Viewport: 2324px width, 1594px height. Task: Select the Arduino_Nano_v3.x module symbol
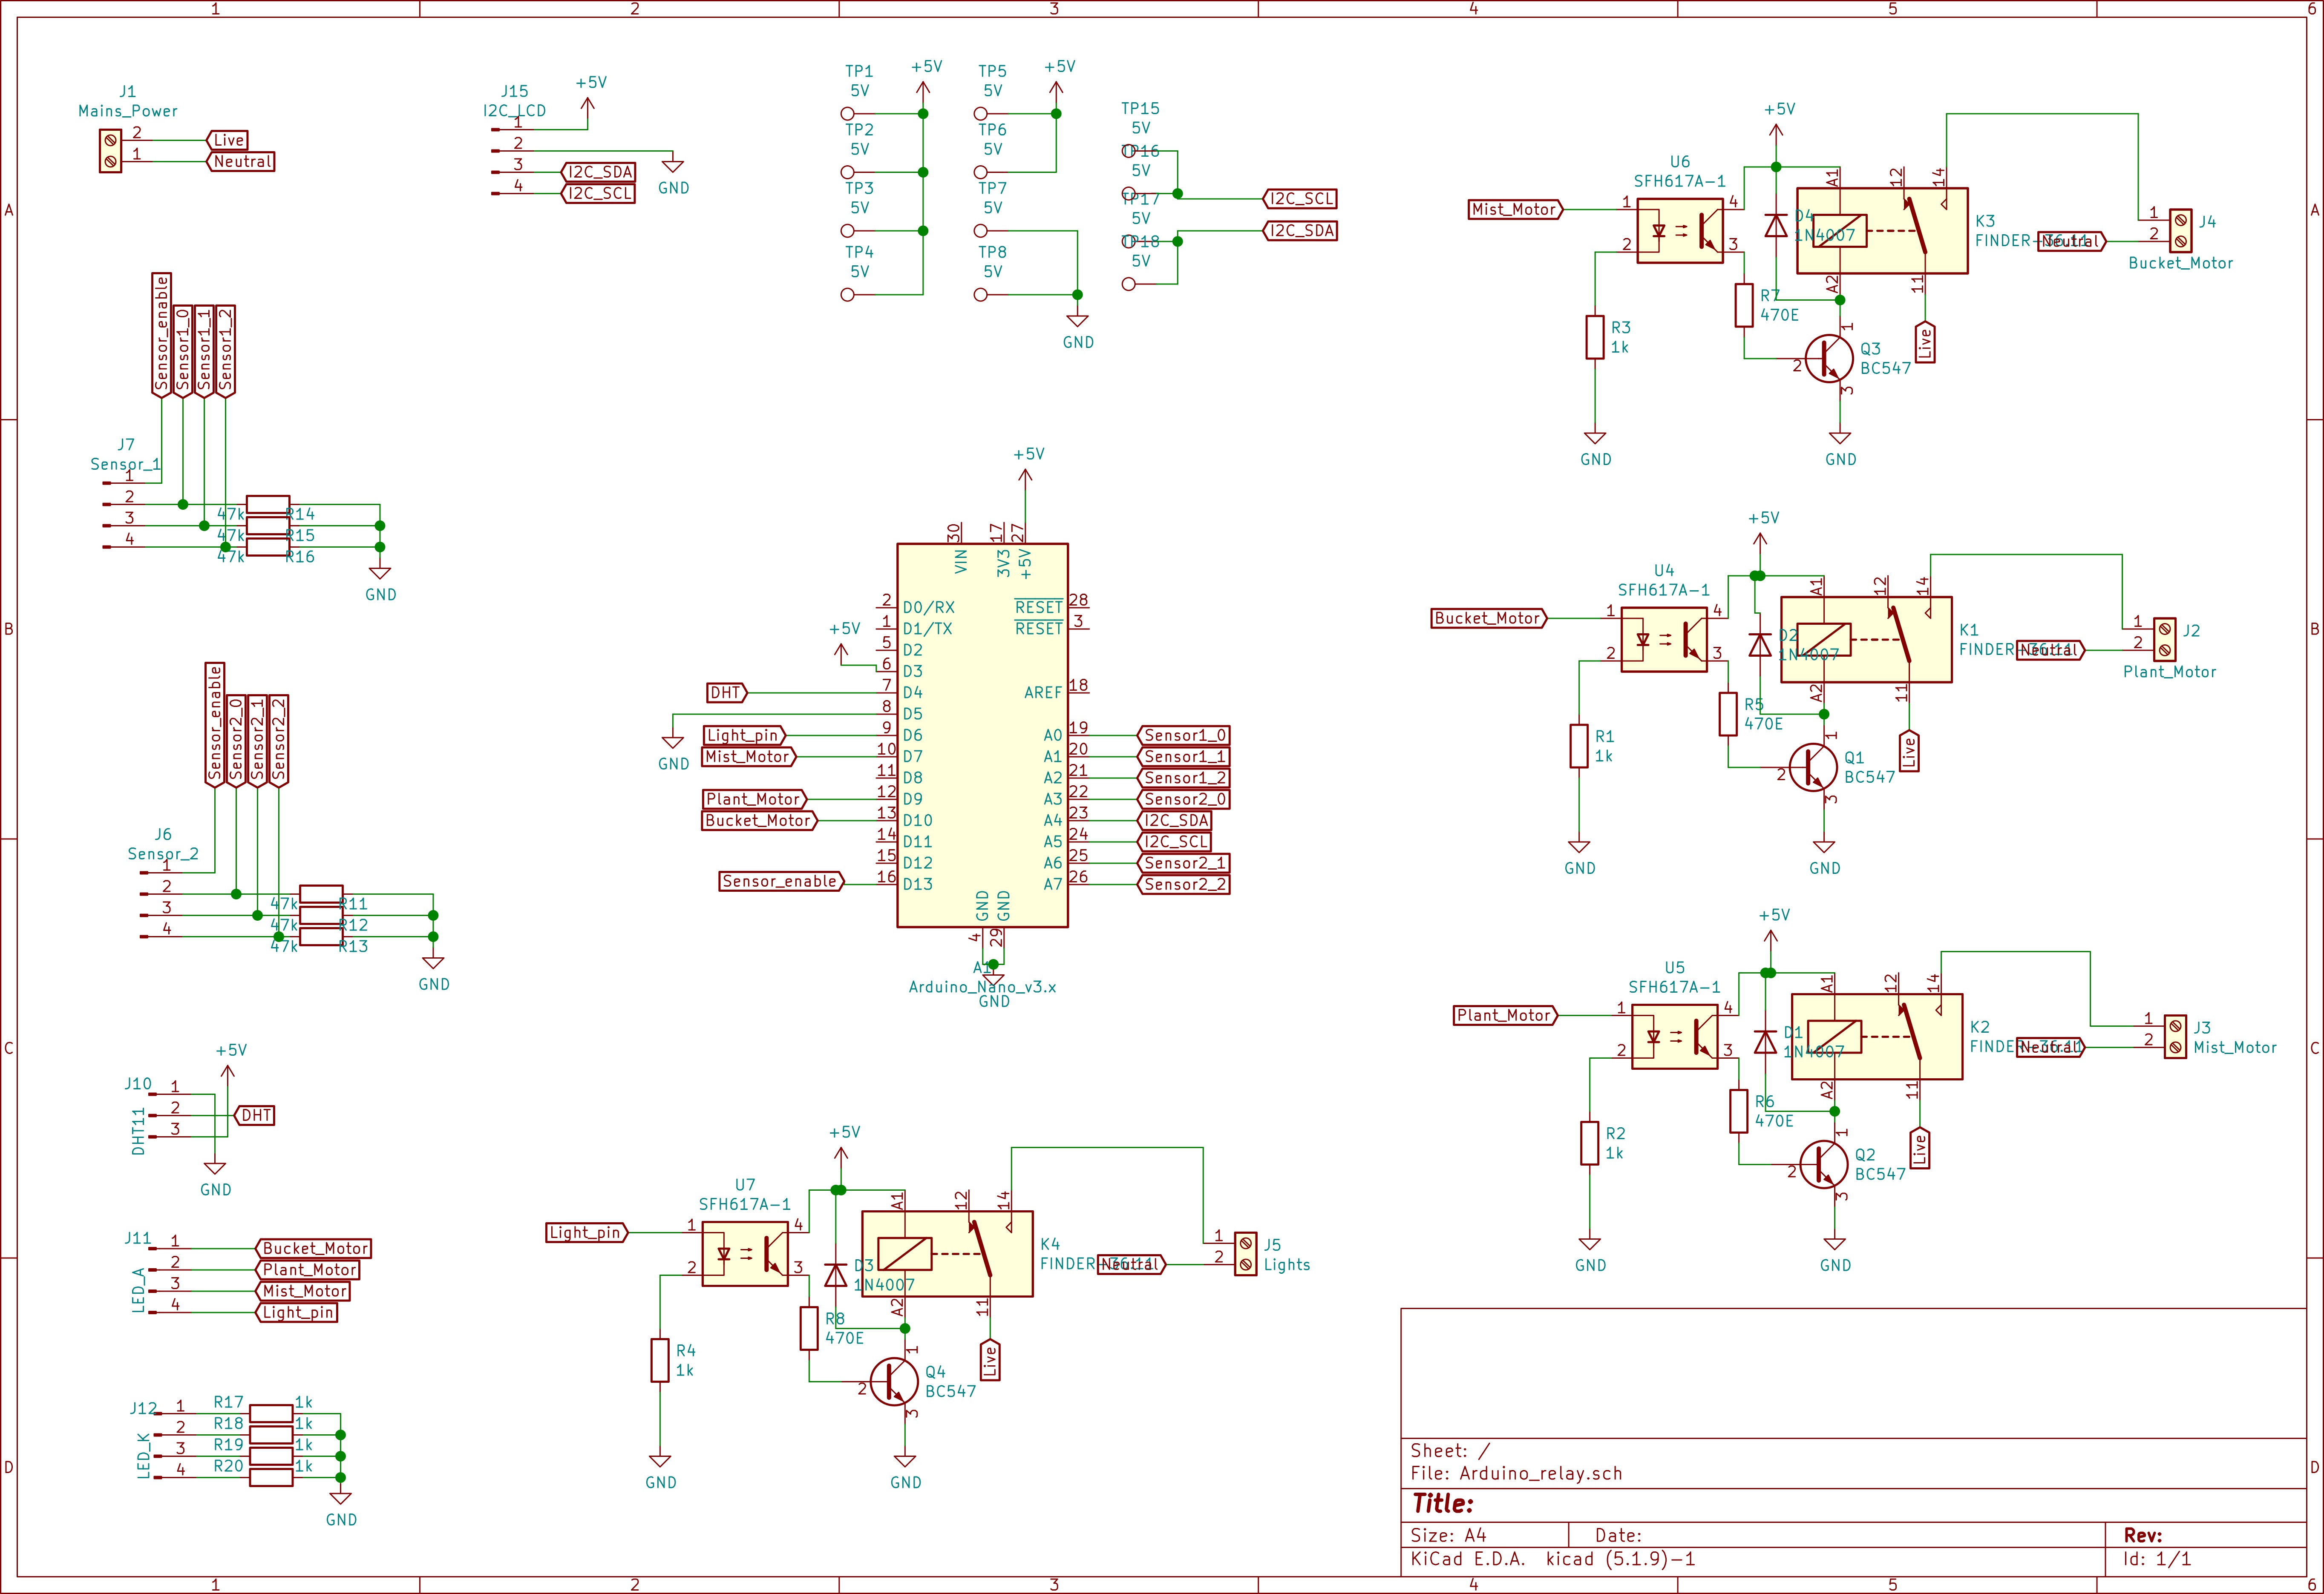(982, 735)
